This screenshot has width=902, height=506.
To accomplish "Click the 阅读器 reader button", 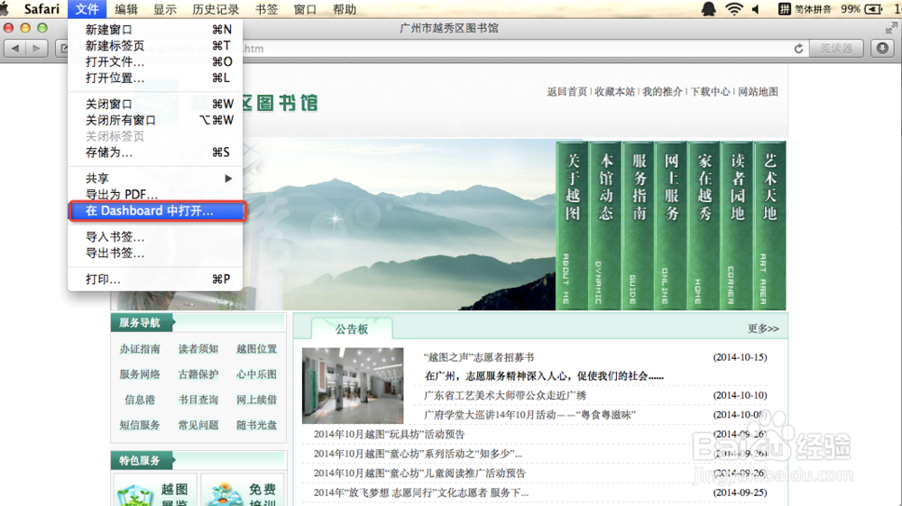I will point(836,49).
